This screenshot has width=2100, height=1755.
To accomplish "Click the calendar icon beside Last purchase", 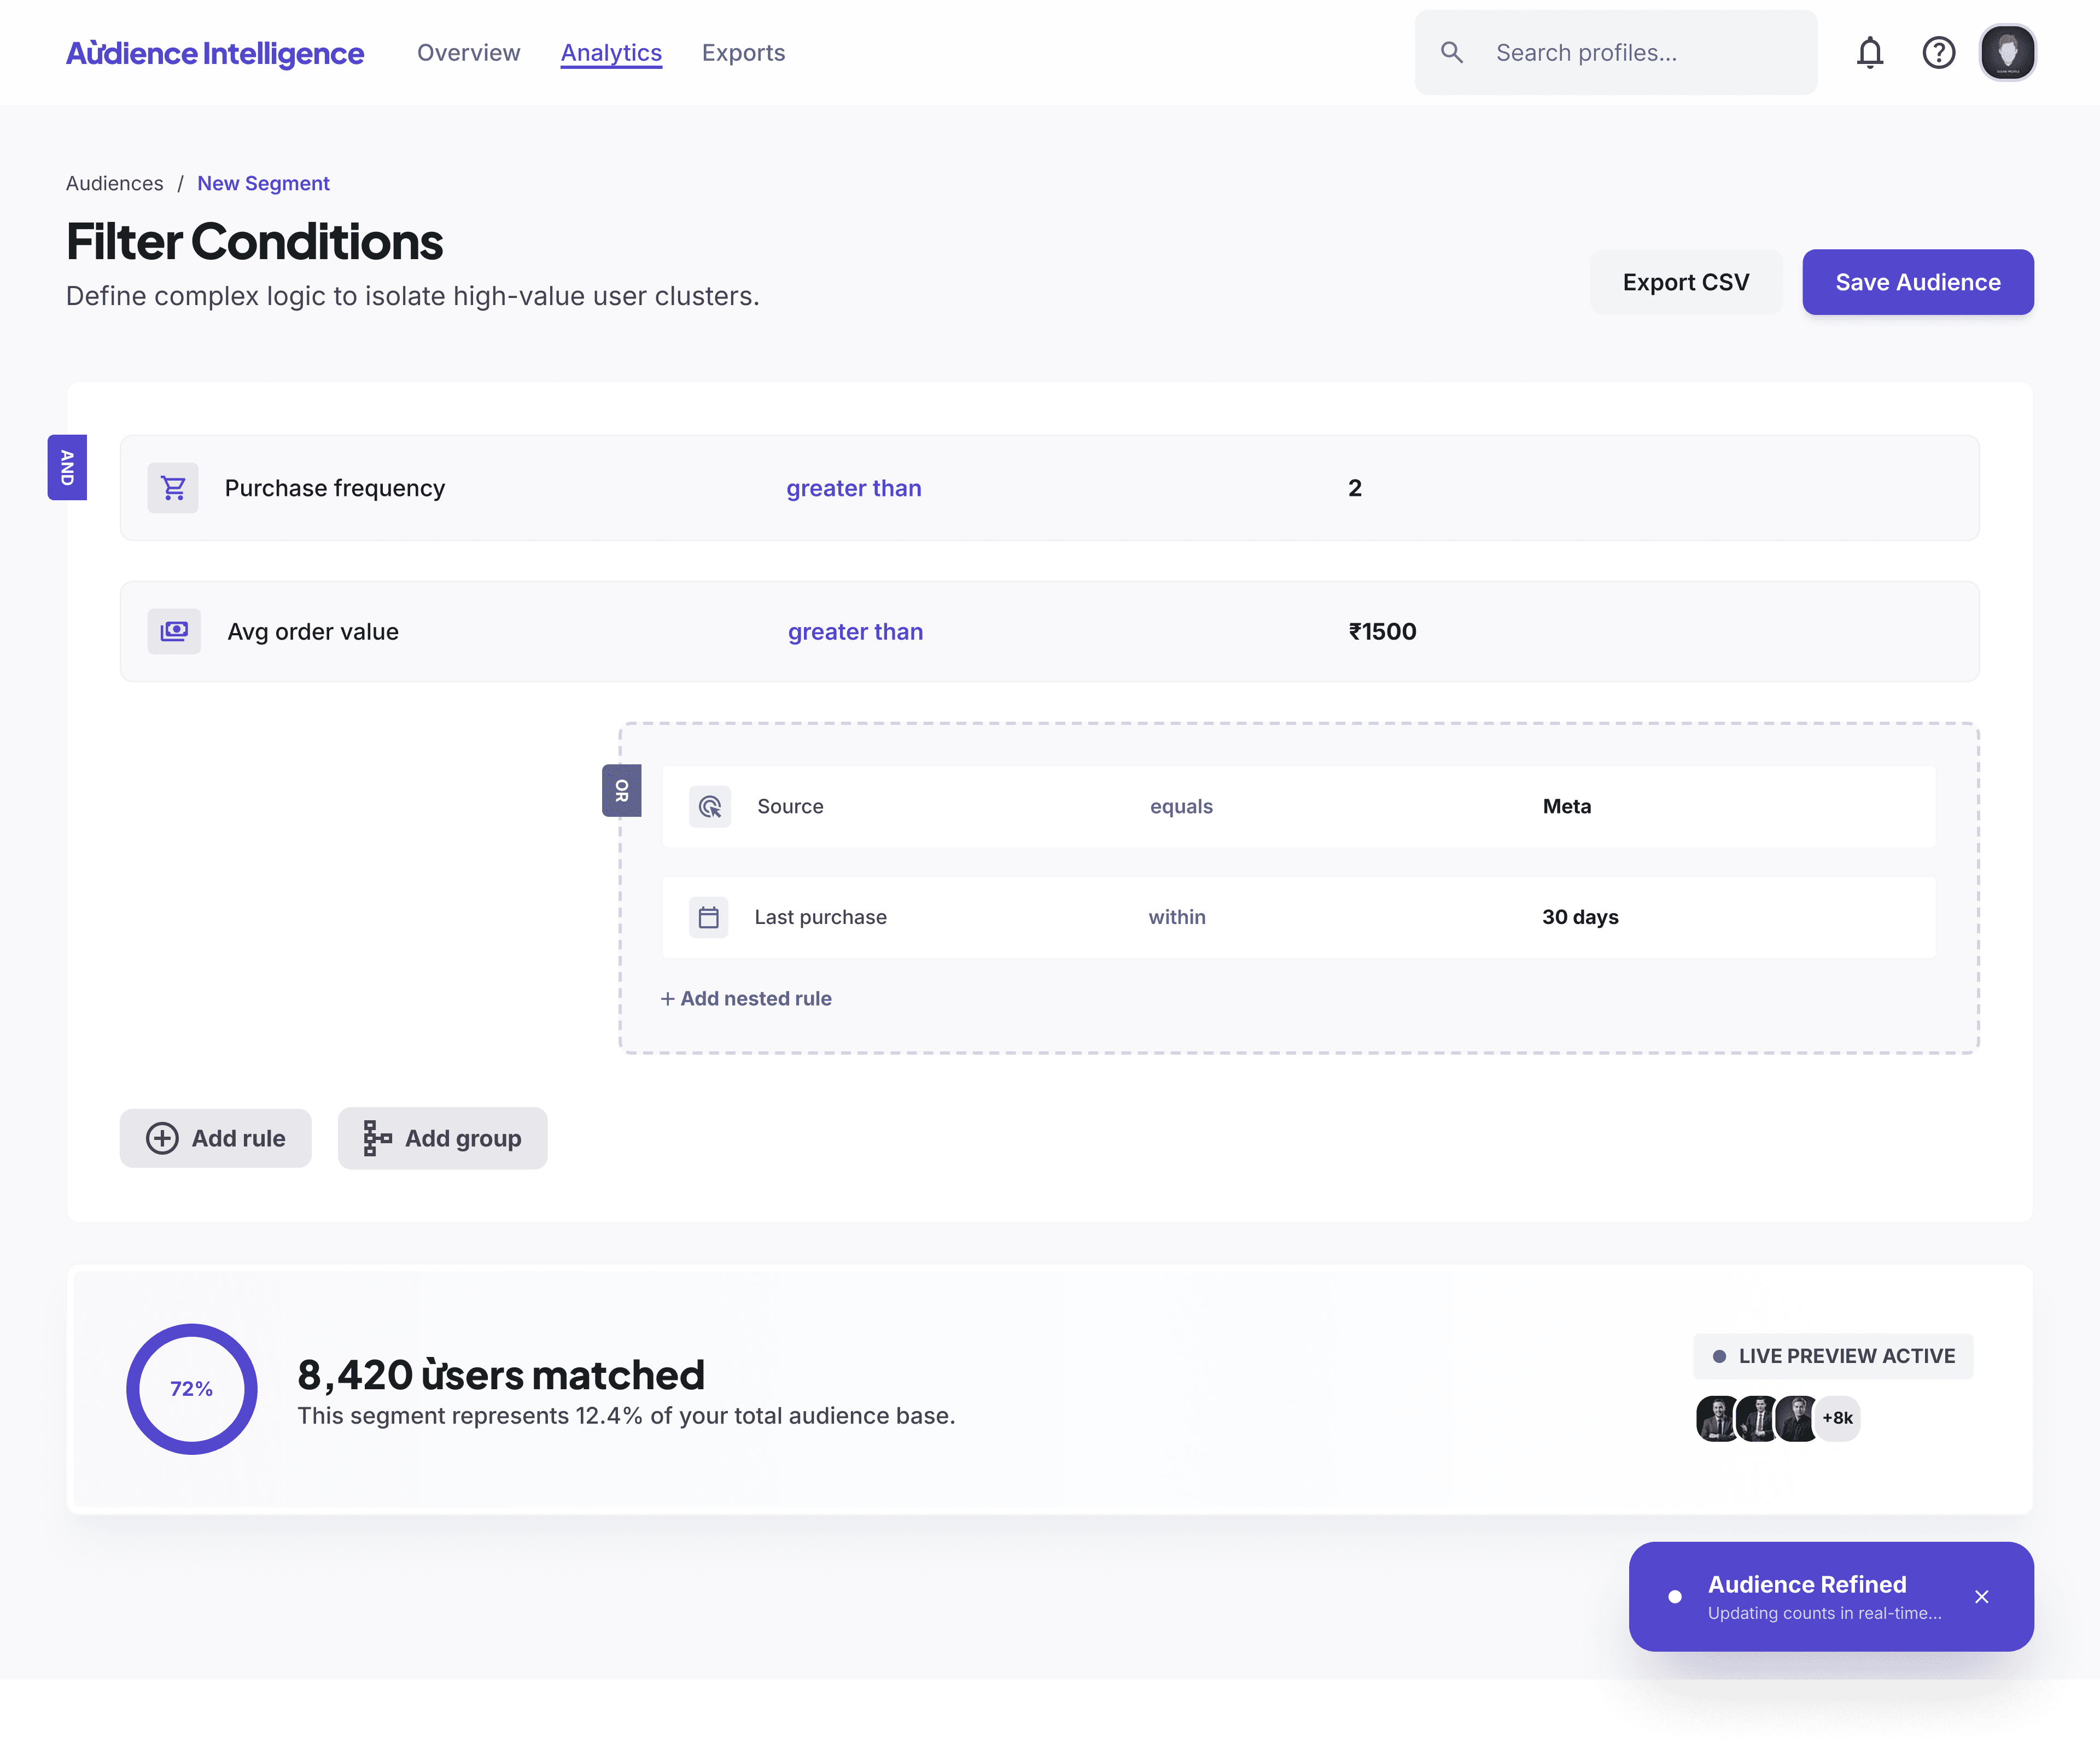I will [708, 917].
